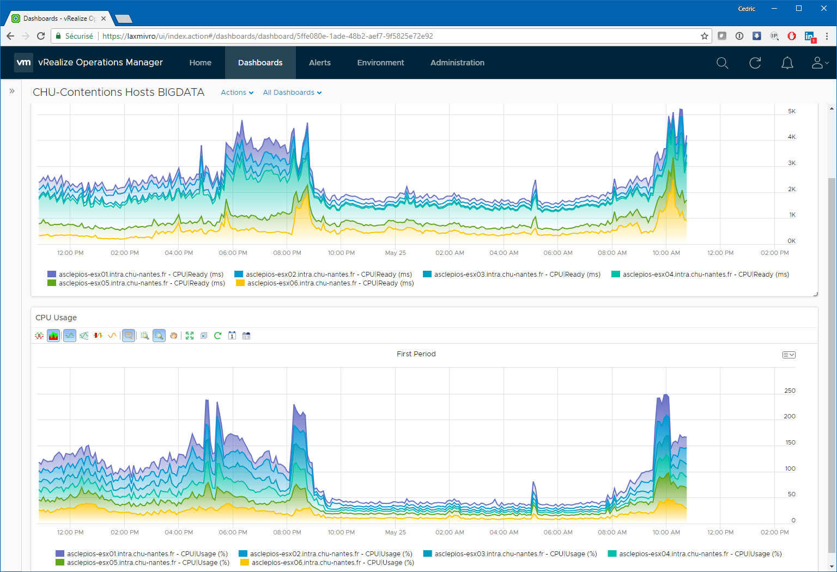Go to the Alerts tab
Image resolution: width=837 pixels, height=572 pixels.
tap(320, 63)
